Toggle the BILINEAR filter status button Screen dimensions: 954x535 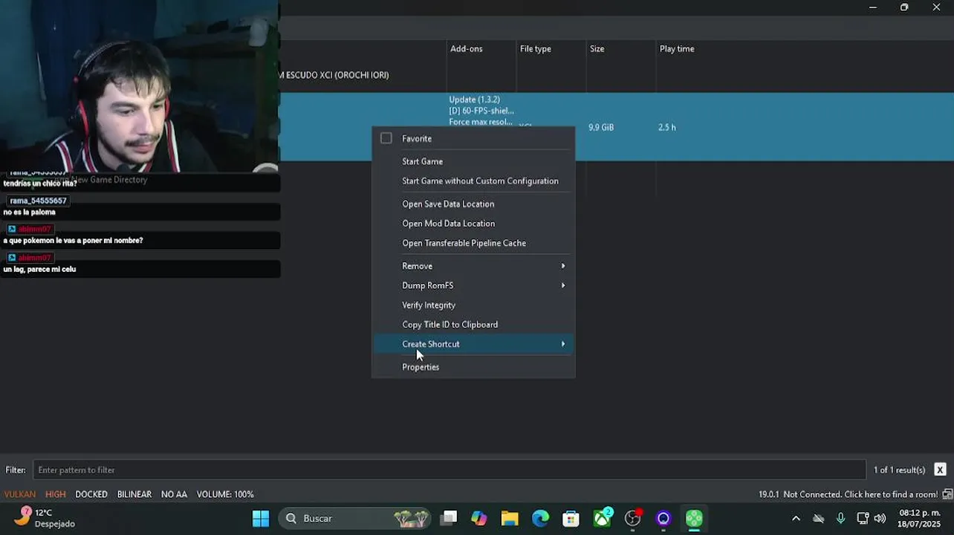point(134,494)
